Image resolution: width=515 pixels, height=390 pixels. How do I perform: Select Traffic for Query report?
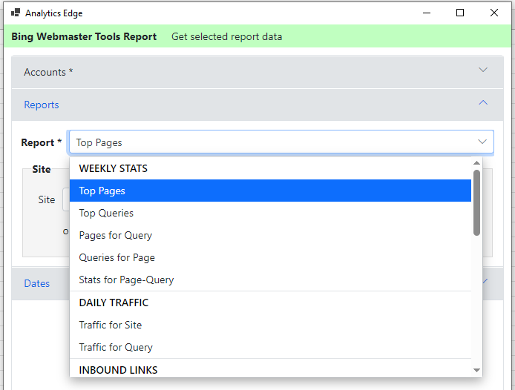pyautogui.click(x=270, y=347)
